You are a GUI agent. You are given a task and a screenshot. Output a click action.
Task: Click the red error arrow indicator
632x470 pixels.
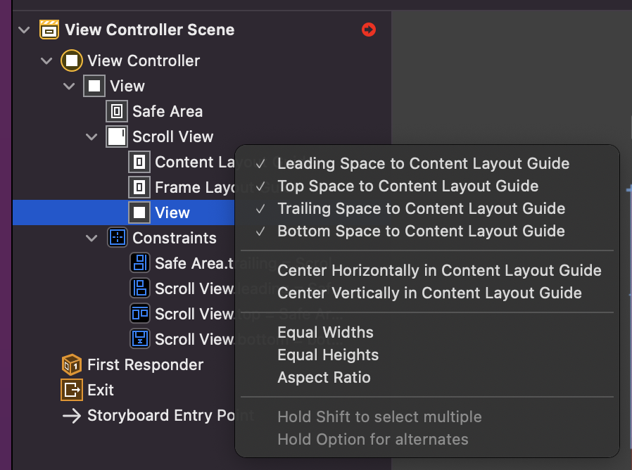click(368, 30)
